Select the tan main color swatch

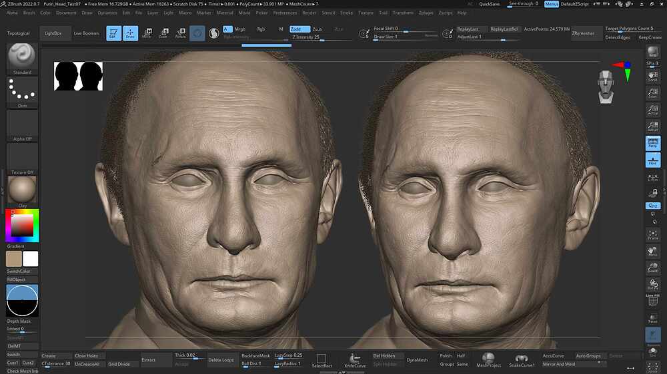pyautogui.click(x=13, y=259)
